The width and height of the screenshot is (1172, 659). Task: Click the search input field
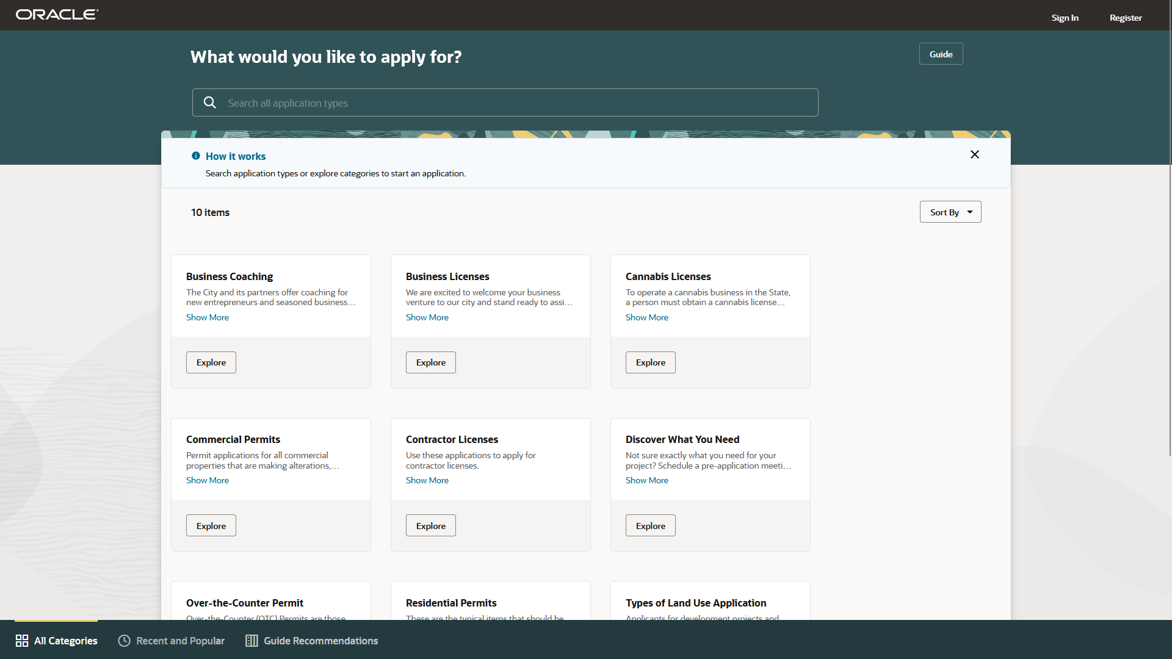505,102
